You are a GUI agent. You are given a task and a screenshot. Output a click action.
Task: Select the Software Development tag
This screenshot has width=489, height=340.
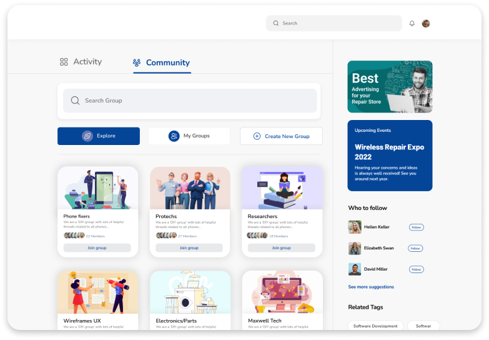[x=375, y=326]
